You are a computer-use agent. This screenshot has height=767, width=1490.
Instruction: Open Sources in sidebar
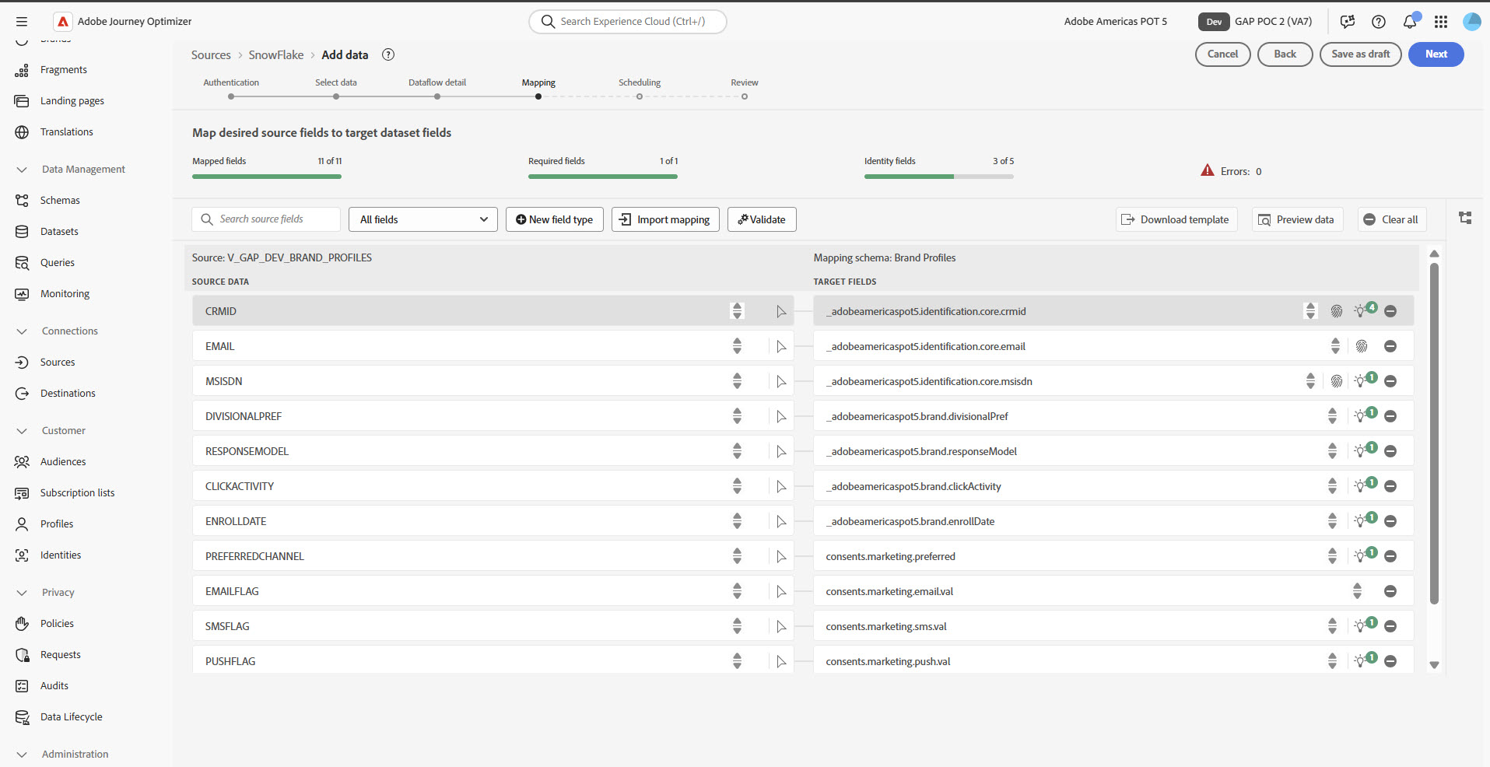pos(58,362)
